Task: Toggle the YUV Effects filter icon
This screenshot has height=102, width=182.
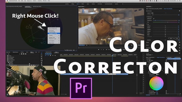Action: [25, 54]
